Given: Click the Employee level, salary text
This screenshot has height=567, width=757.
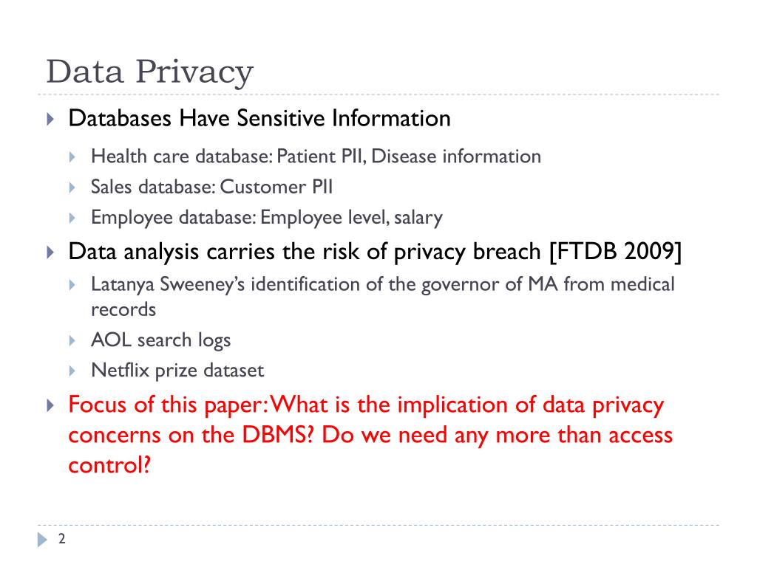Looking at the screenshot, I should [x=351, y=218].
